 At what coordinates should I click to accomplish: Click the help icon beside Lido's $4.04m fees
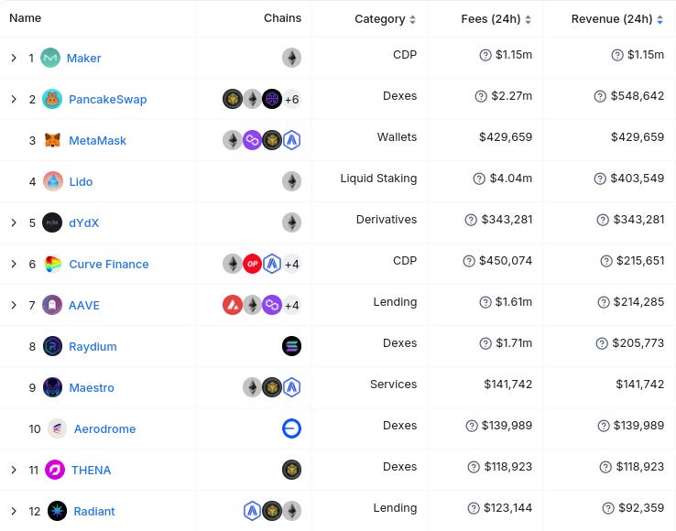coord(479,179)
